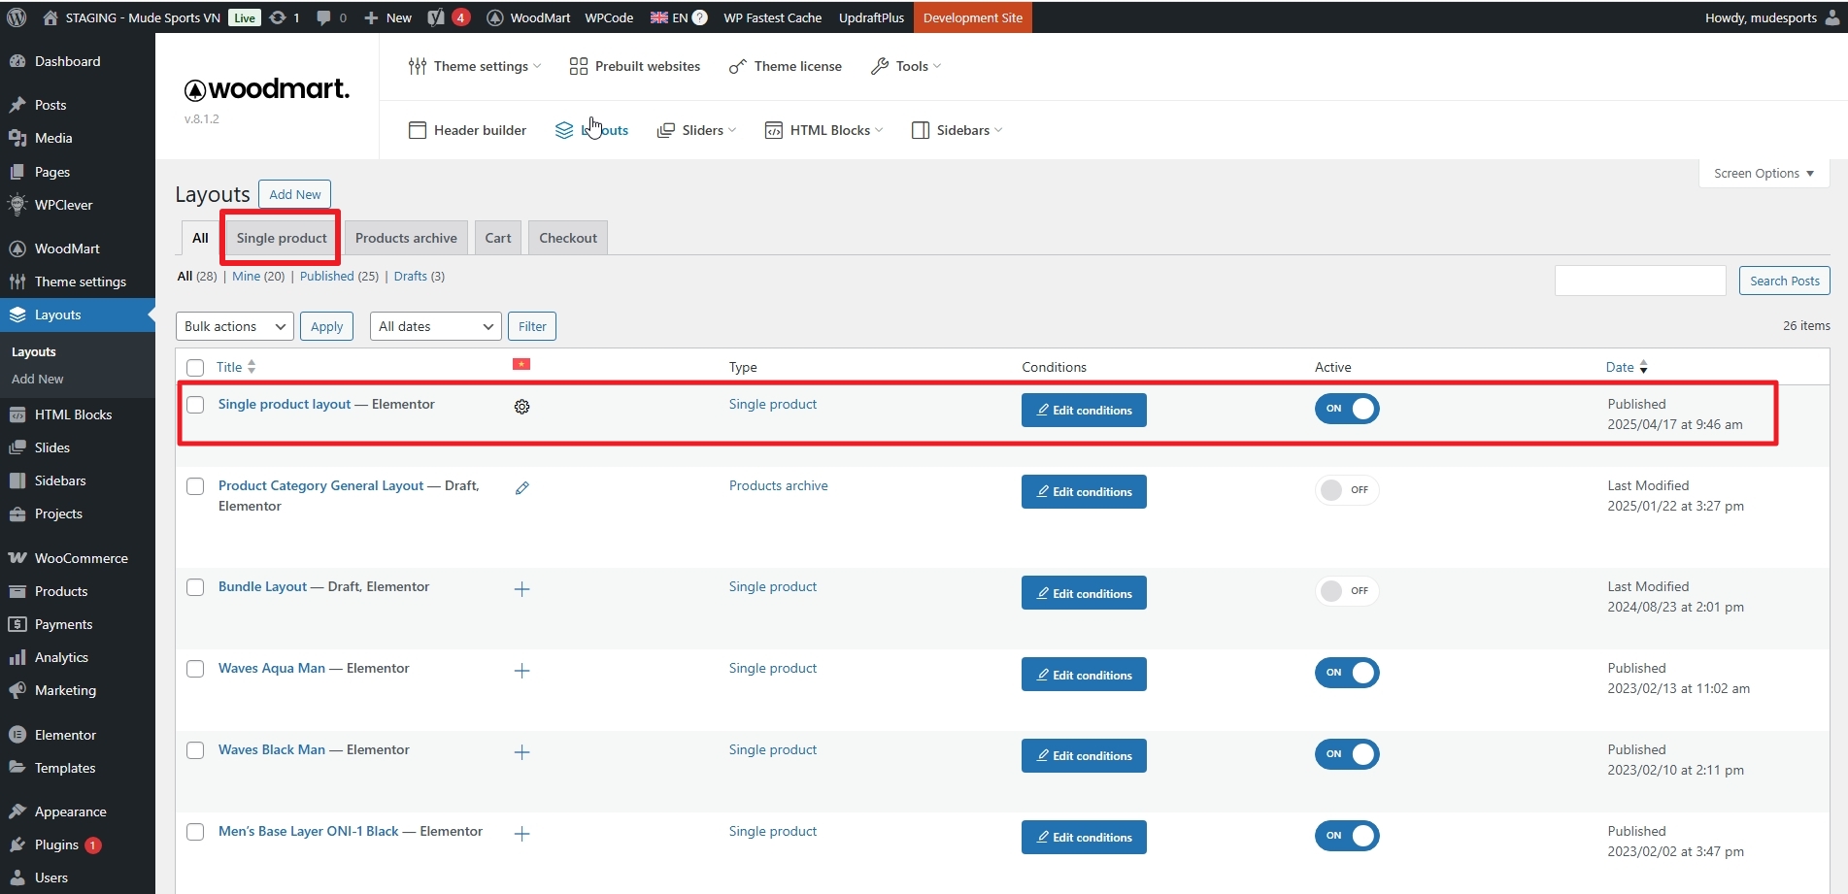Click the English flag language switcher
This screenshot has width=1848, height=894.
pyautogui.click(x=659, y=17)
